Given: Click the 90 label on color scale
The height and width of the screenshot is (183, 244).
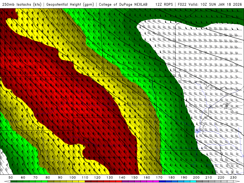Looking at the screenshot, I should pyautogui.click(x=60, y=178).
